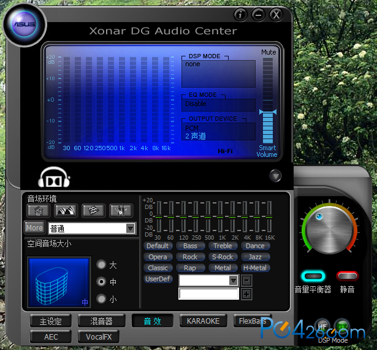Apply the Treble EQ preset

[223, 246]
